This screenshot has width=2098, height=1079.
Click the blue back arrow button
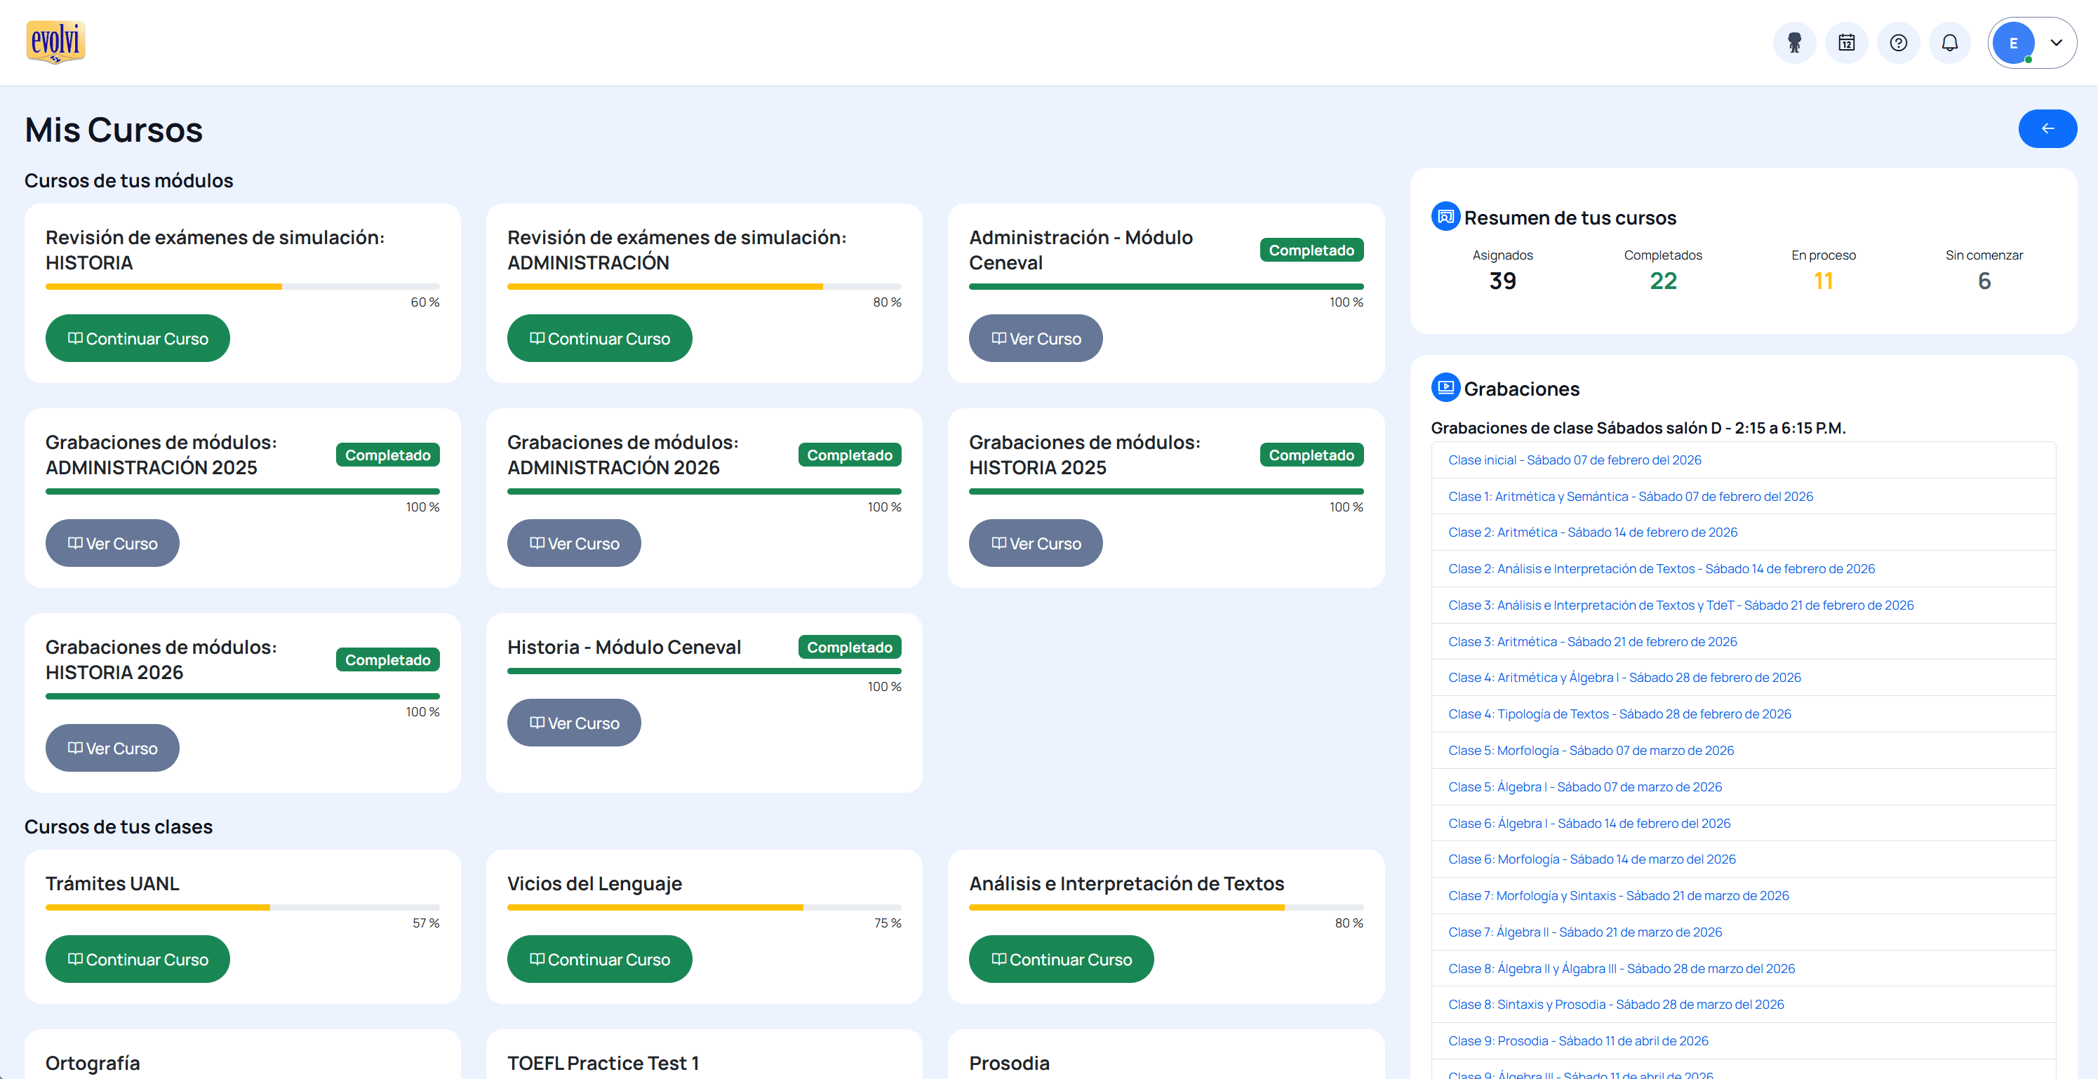(x=2047, y=128)
